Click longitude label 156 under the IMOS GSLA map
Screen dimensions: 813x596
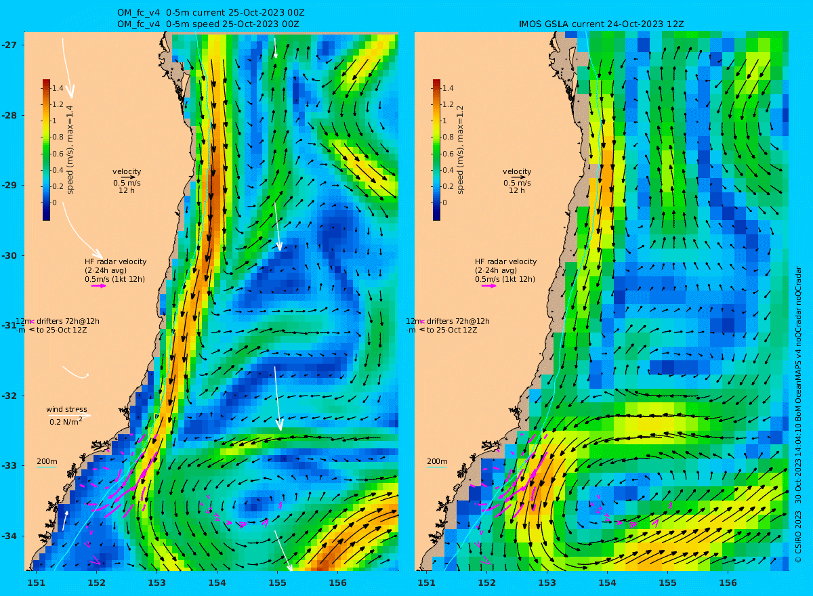(x=728, y=582)
